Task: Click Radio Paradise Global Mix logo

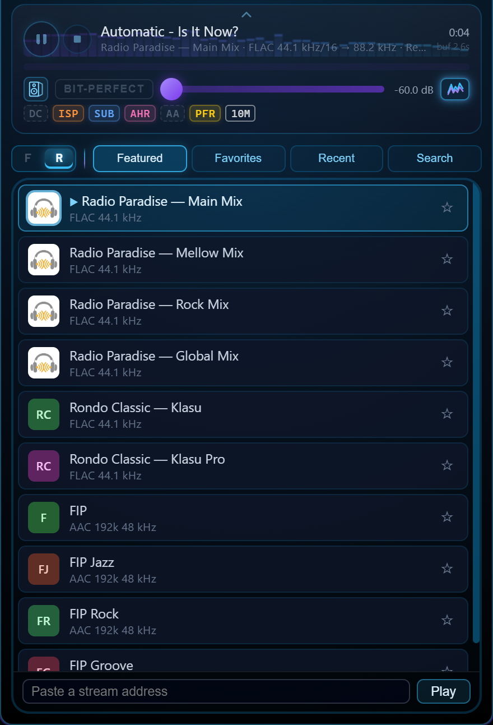Action: pos(44,363)
